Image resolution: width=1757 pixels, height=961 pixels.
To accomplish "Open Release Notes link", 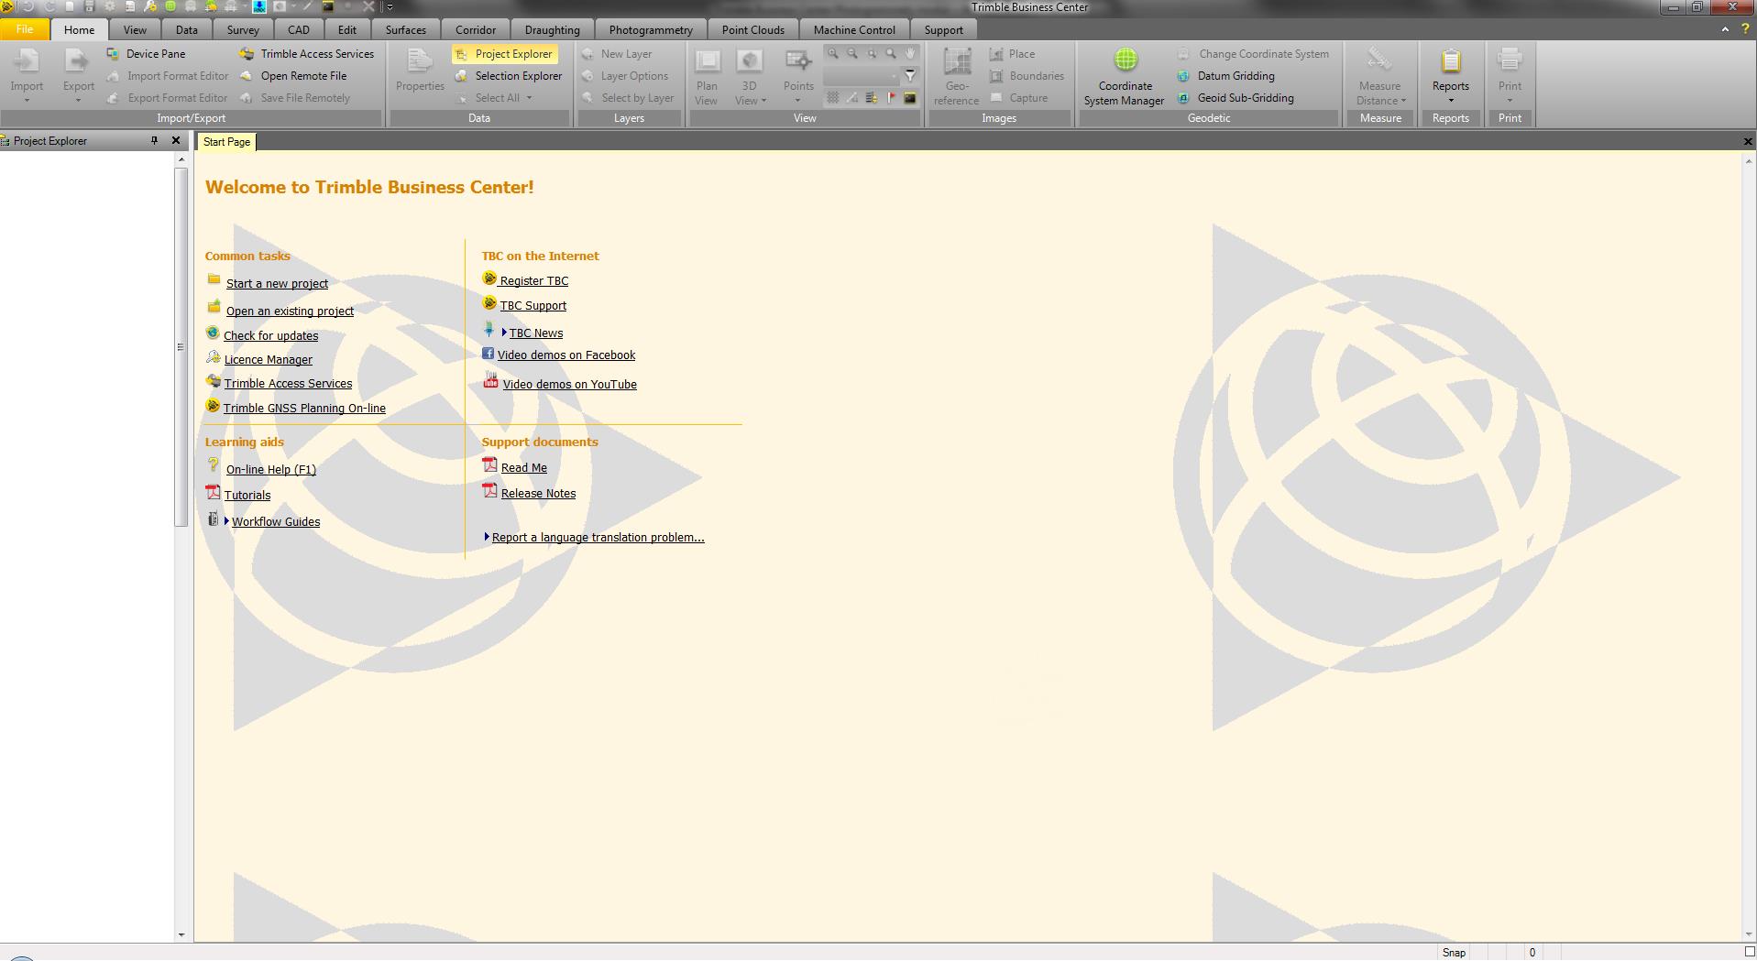I will coord(538,494).
